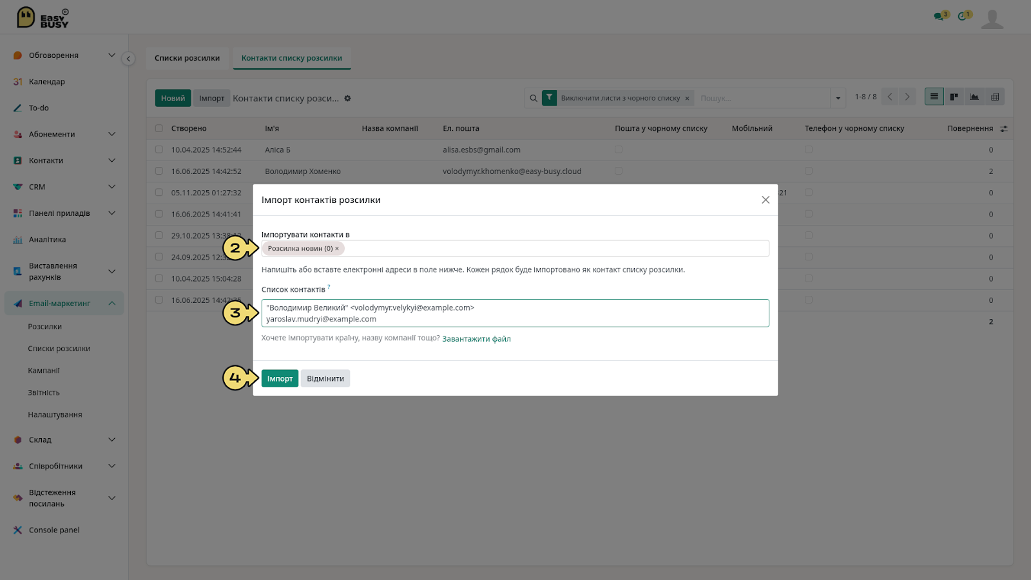This screenshot has height=580, width=1031.
Task: Click the green filter funnel icon
Action: [x=549, y=98]
